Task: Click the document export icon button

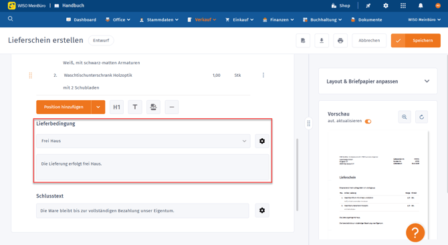Action: pos(303,41)
